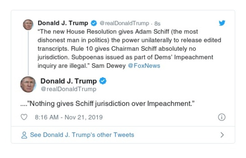Screen dimensions: 246x158
Task: Open the large profile avatar of the main tweet
Action: pyautogui.click(x=28, y=84)
